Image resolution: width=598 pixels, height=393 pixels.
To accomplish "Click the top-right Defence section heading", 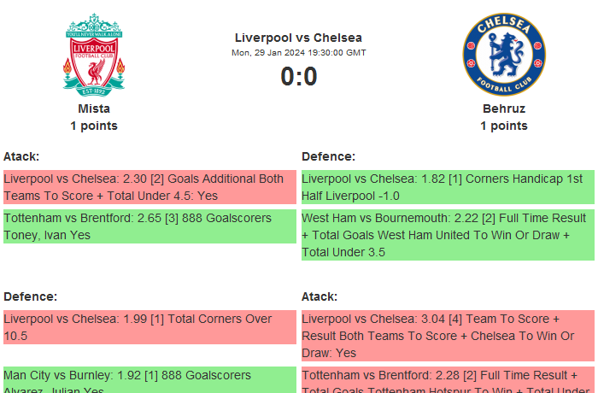I will [x=328, y=156].
